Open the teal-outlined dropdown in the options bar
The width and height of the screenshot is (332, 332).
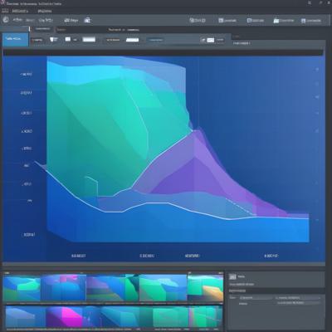[155, 40]
